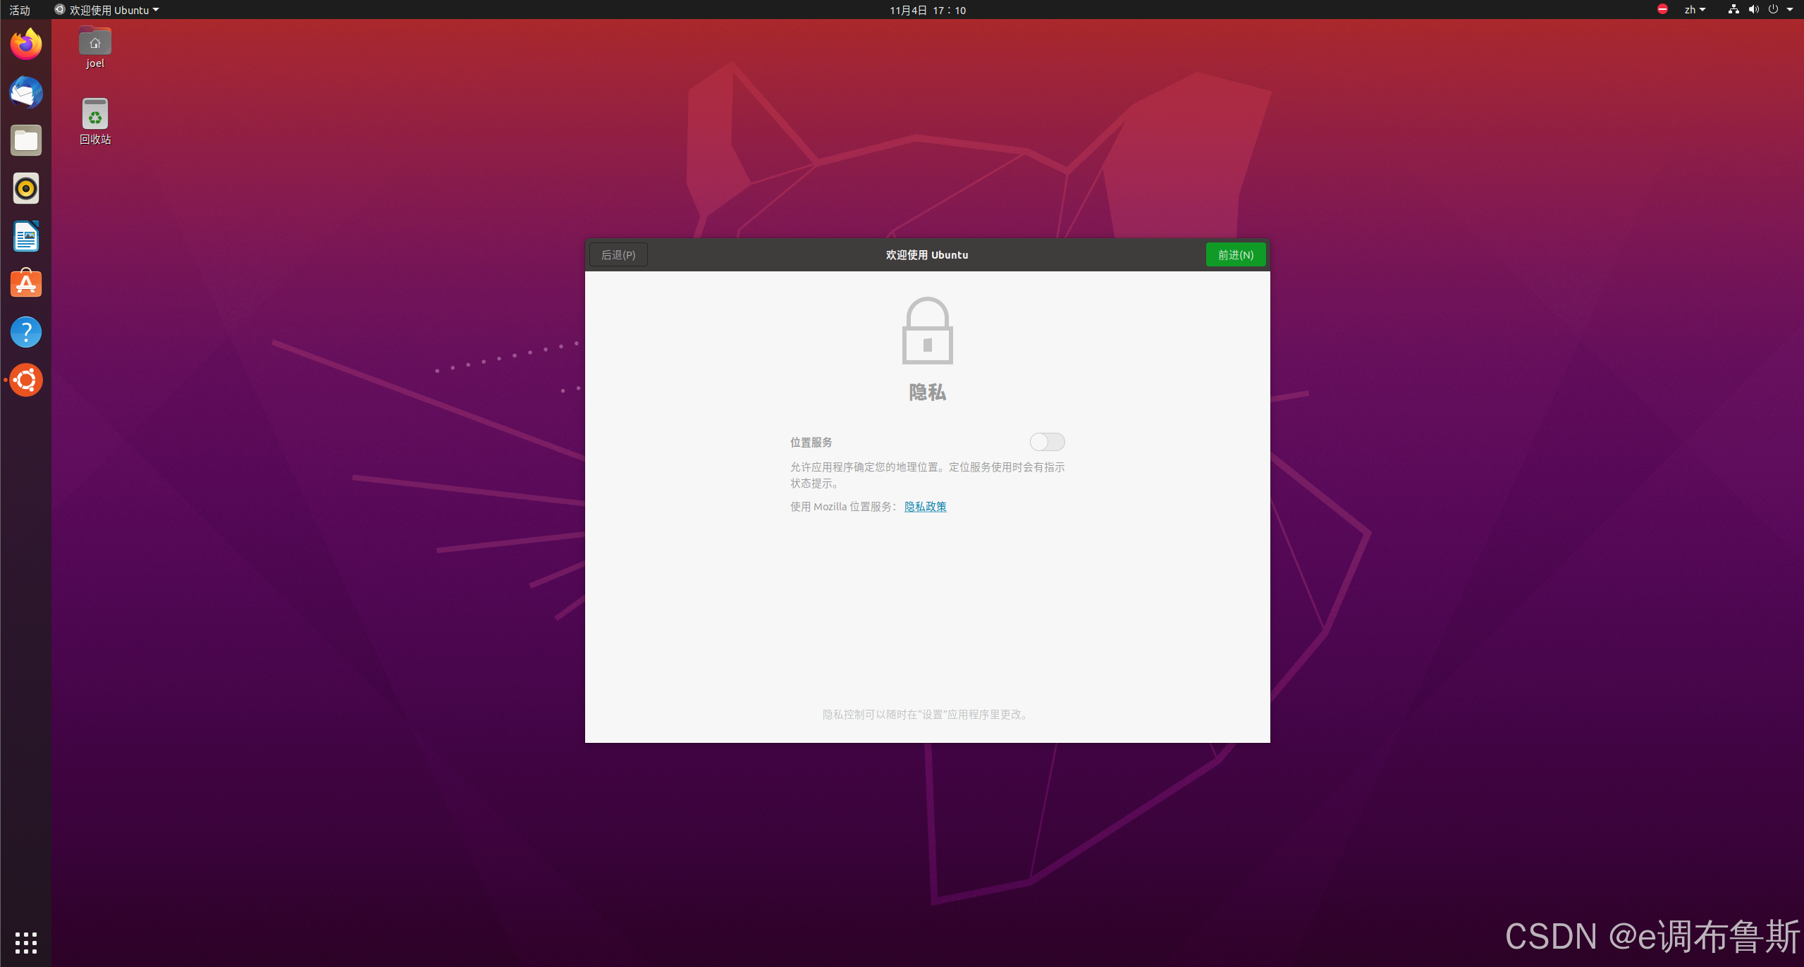Viewport: 1804px width, 967px height.
Task: Open Ubuntu Software store icon
Action: point(26,284)
